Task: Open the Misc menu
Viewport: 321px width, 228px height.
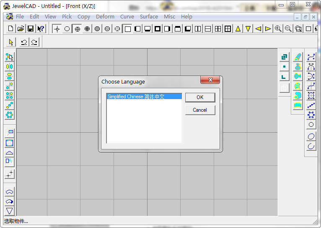Action: click(169, 17)
